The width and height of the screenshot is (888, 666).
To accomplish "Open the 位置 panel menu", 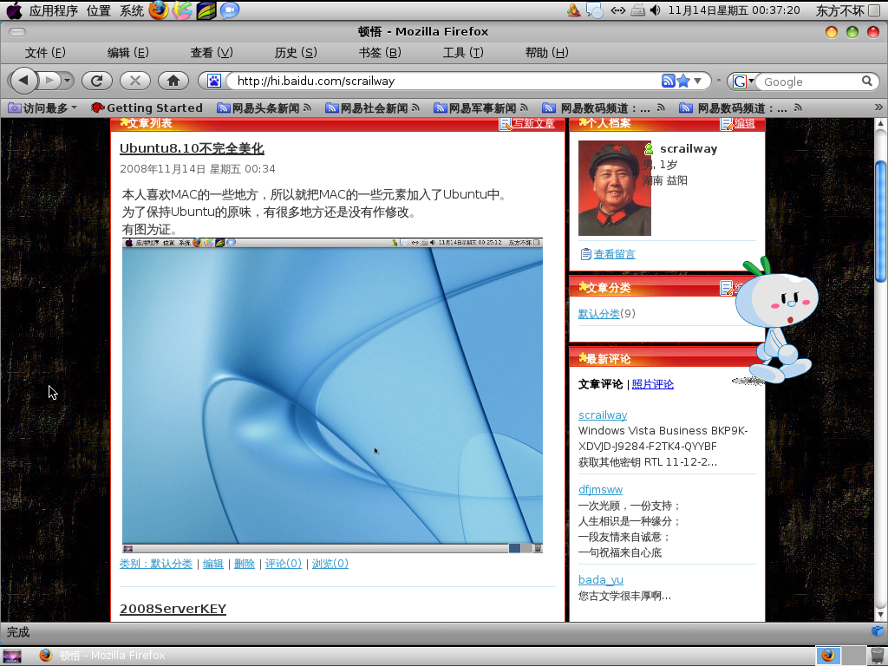I will tap(99, 10).
